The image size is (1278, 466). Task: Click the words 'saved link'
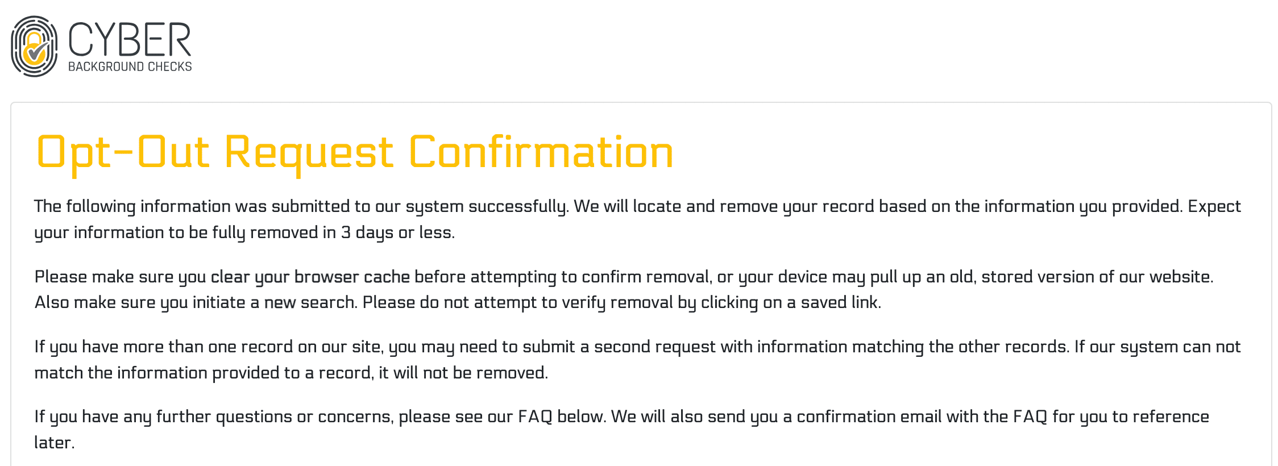pos(840,302)
